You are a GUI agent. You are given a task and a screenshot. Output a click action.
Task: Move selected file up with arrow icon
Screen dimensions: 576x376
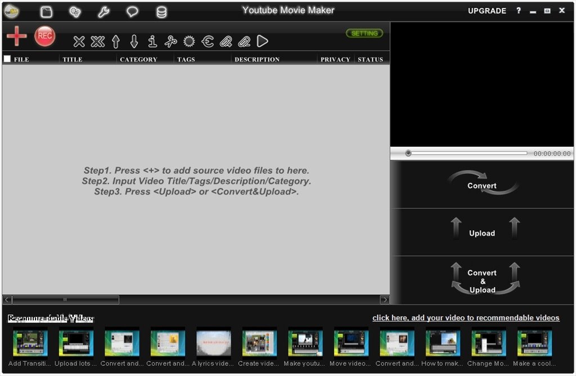[116, 42]
